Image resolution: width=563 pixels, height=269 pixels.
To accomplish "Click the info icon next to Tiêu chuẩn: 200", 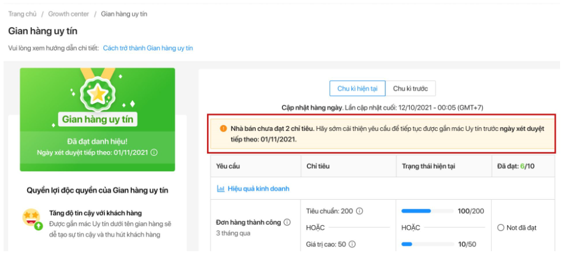I will click(360, 211).
